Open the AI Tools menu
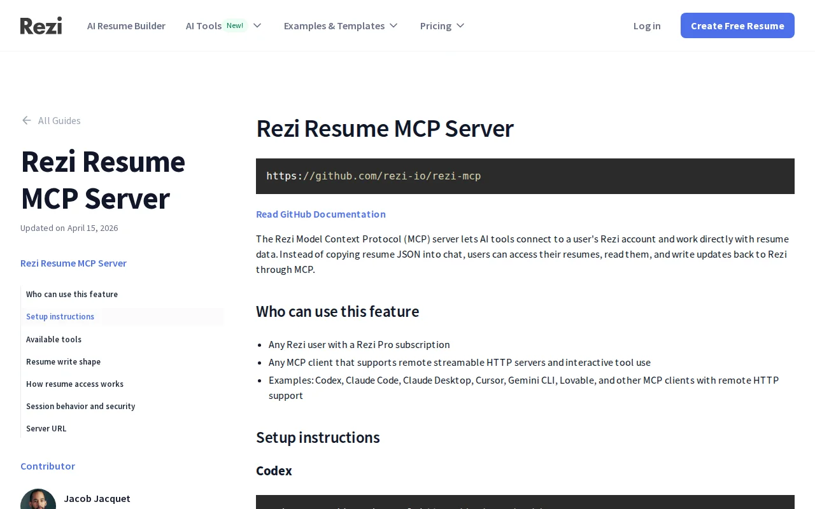This screenshot has width=815, height=509. click(x=204, y=25)
